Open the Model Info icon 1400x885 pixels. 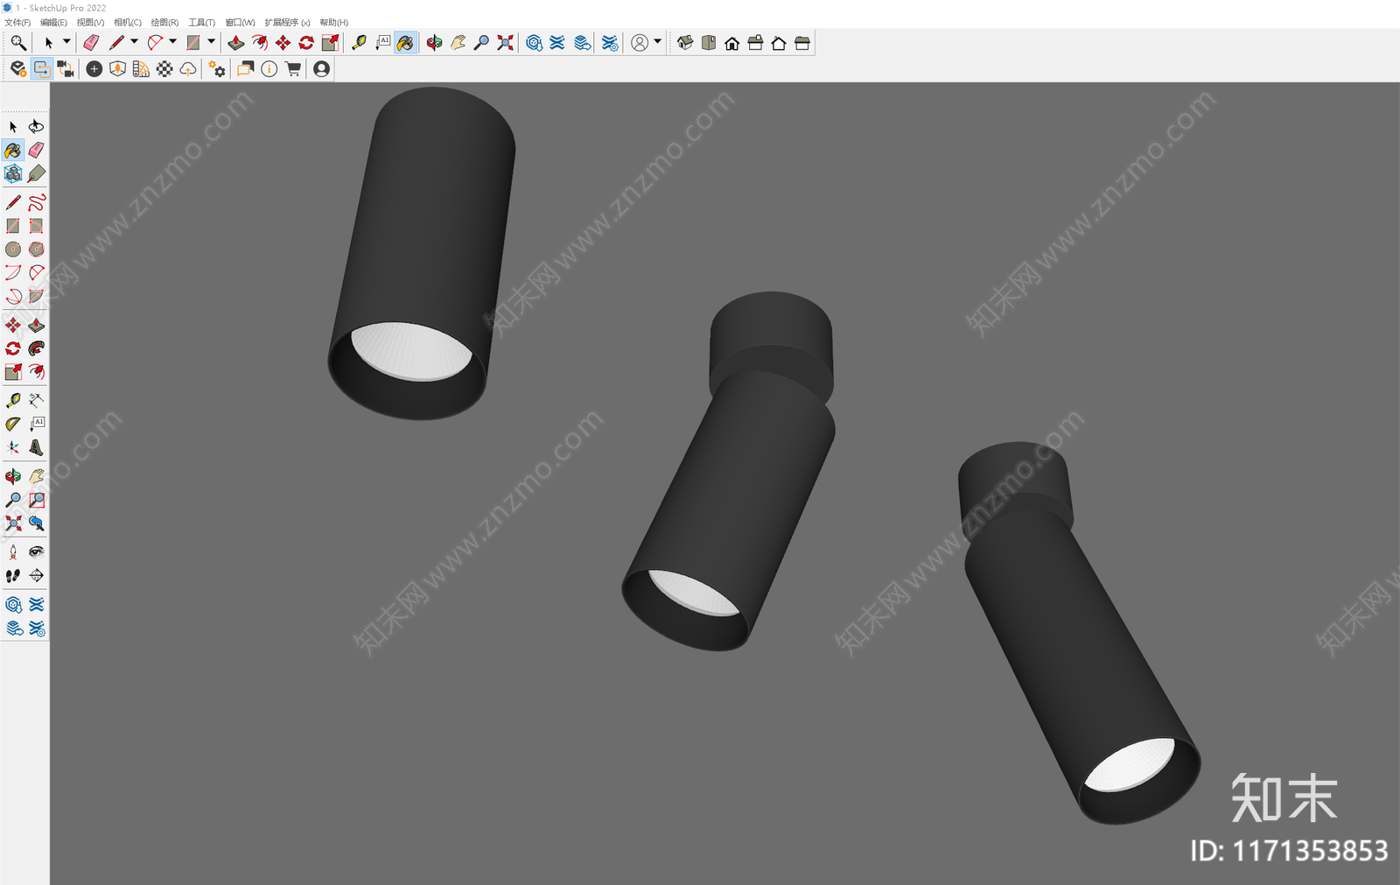(x=269, y=69)
